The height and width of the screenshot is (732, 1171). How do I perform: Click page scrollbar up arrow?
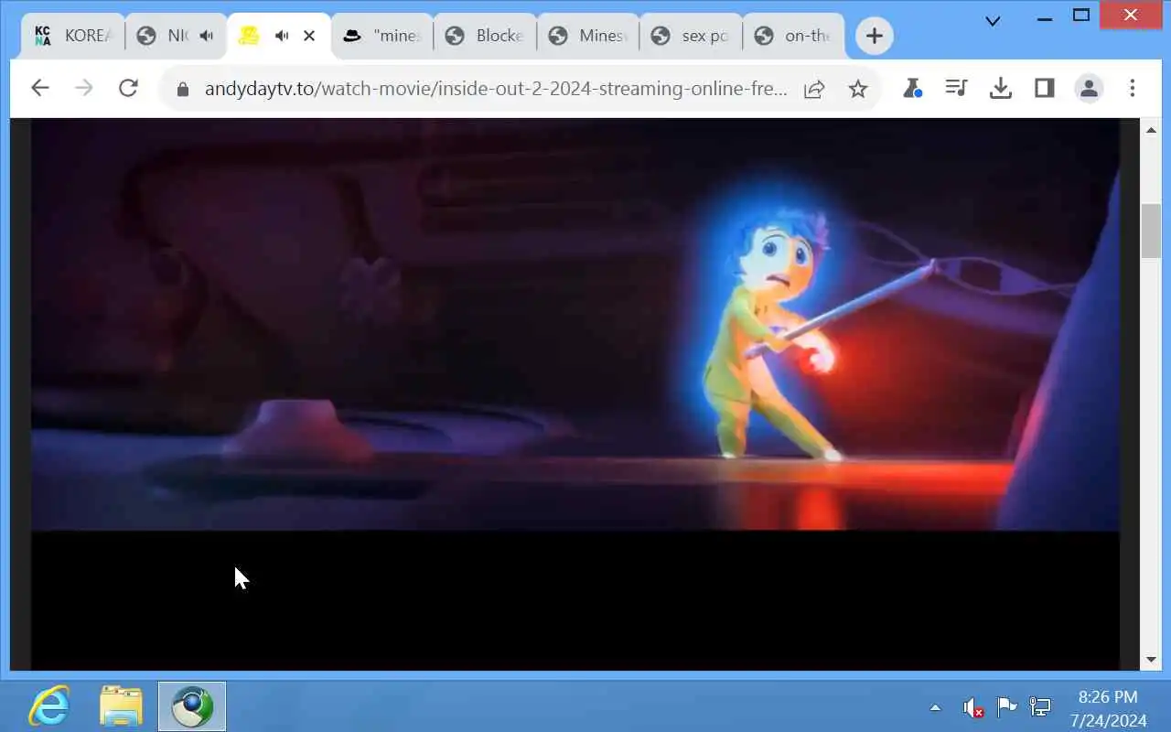(x=1151, y=131)
